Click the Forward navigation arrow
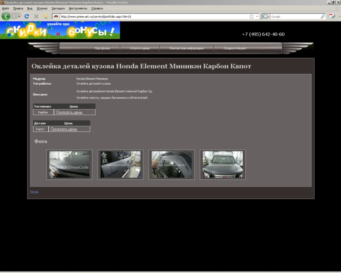 14,16
